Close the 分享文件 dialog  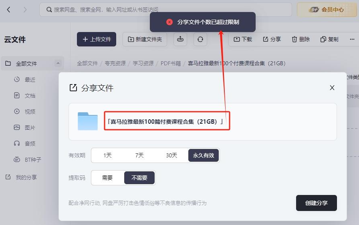[332, 88]
